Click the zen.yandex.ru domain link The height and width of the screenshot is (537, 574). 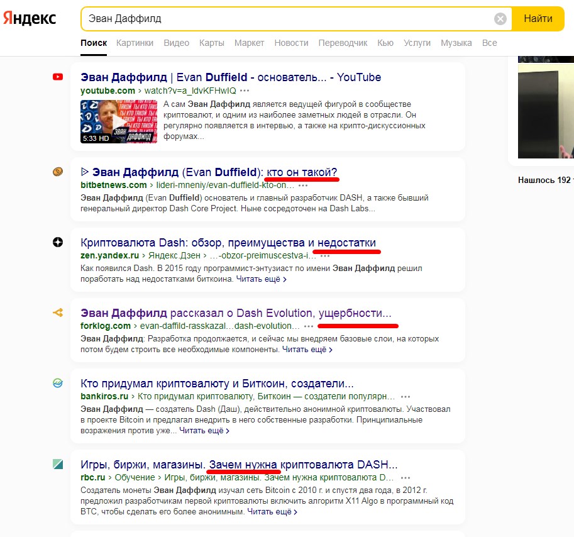[x=109, y=255]
